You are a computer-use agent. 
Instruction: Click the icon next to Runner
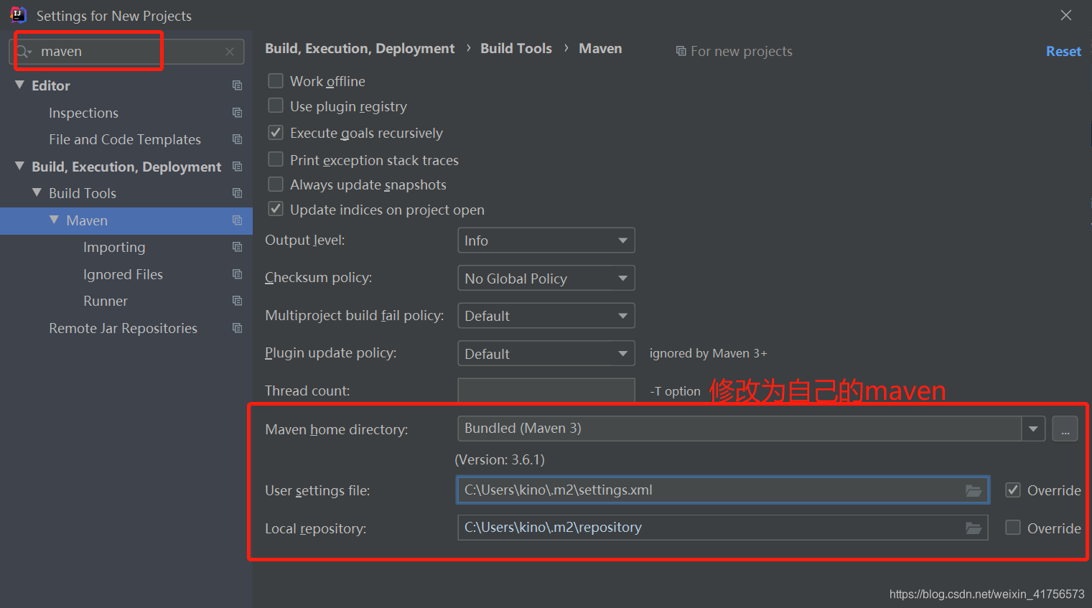coord(237,301)
